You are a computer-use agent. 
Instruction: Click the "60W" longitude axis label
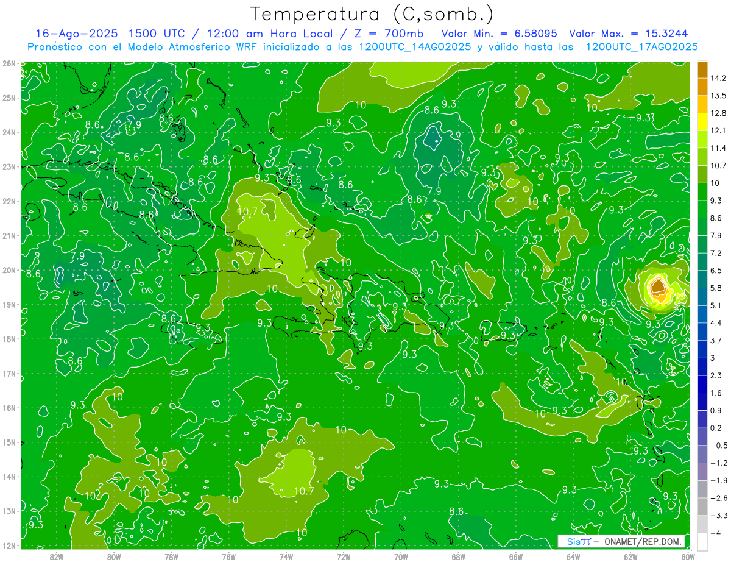pyautogui.click(x=688, y=556)
